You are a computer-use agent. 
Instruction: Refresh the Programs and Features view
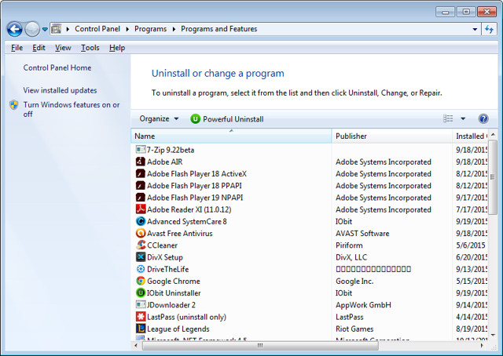pos(489,30)
